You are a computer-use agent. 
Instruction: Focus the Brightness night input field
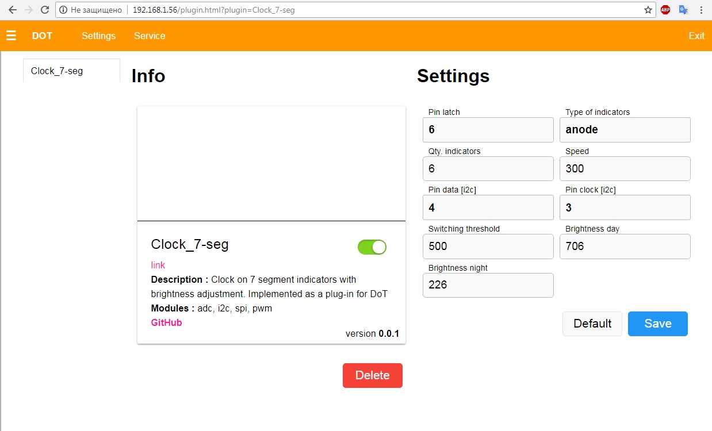488,285
